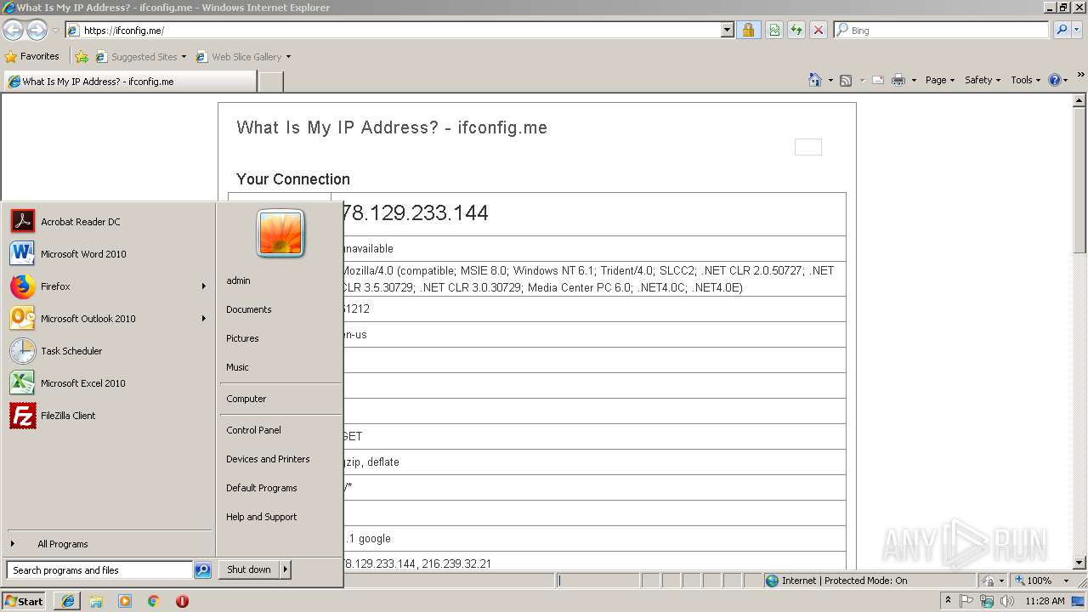Screen dimensions: 1088x612
Task: Click the RSS Feeds icon
Action: [846, 80]
